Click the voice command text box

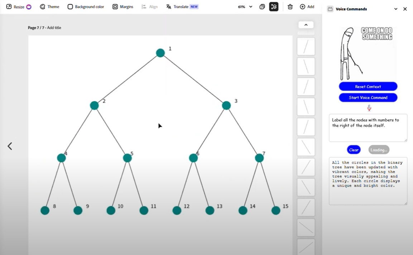pos(368,128)
